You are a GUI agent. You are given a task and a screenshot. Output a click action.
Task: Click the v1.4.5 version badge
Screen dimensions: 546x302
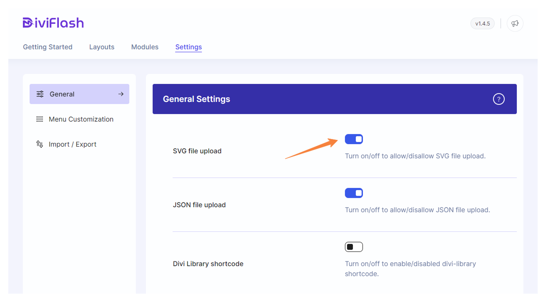[x=483, y=23]
